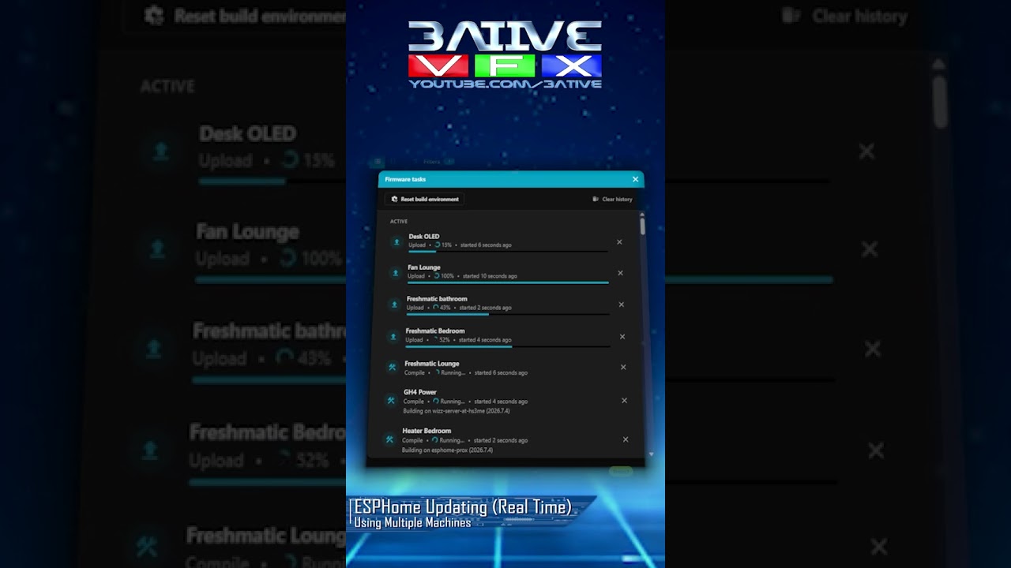
Task: Click the compile tools icon beside Heater Bedroom
Action: click(x=389, y=439)
